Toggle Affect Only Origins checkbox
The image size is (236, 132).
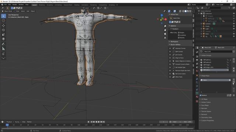click(x=179, y=33)
